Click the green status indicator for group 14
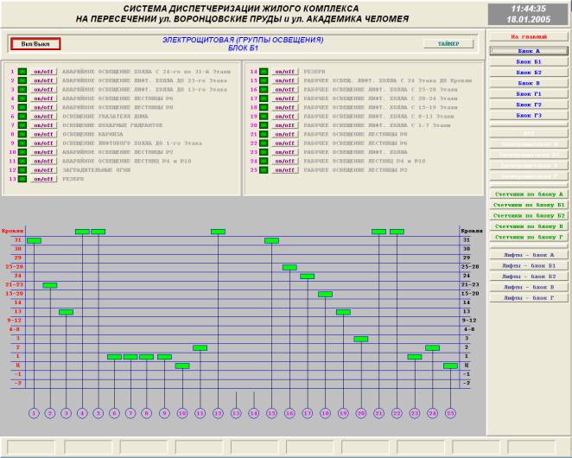Viewport: 572px width, 458px height. pos(264,73)
